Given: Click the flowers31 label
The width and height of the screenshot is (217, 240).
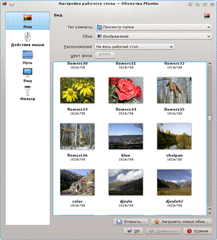Looking at the screenshot, I should pyautogui.click(x=126, y=64).
